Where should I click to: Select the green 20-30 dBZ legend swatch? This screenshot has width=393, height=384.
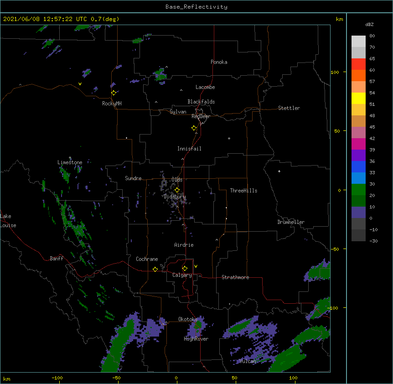coord(358,190)
